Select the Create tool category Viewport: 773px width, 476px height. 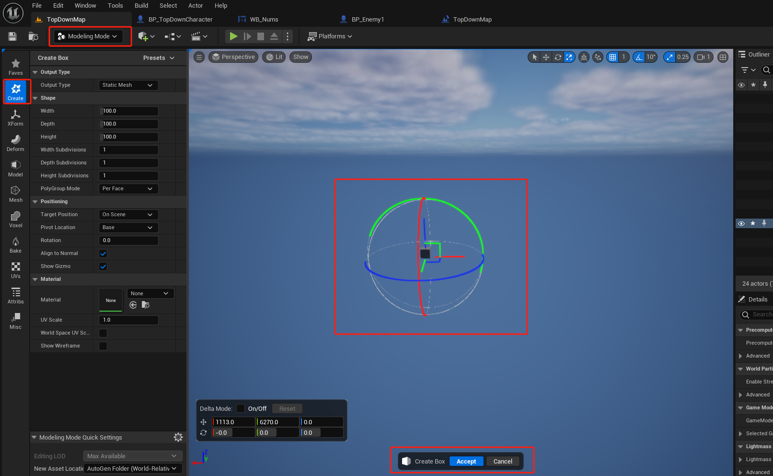[x=15, y=92]
